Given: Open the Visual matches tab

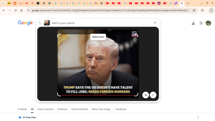Looking at the screenshot, I should [x=79, y=109].
